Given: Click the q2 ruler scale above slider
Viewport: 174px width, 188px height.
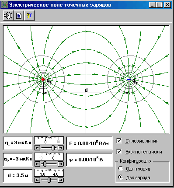Looking at the screenshot, I should click(x=49, y=157).
